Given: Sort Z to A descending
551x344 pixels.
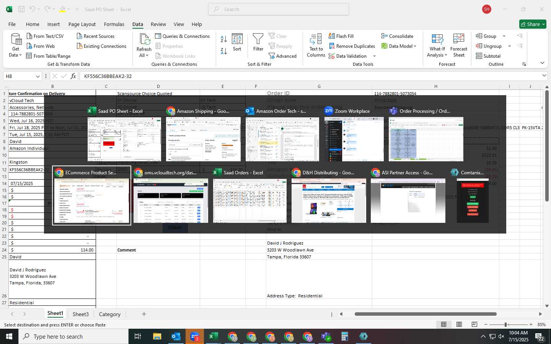Looking at the screenshot, I should 224,51.
